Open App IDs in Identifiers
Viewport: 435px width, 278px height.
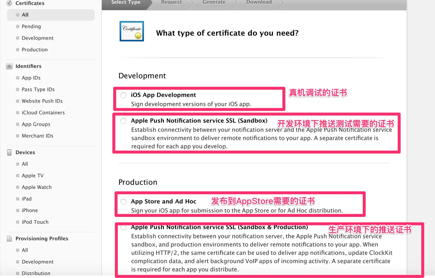tap(31, 78)
